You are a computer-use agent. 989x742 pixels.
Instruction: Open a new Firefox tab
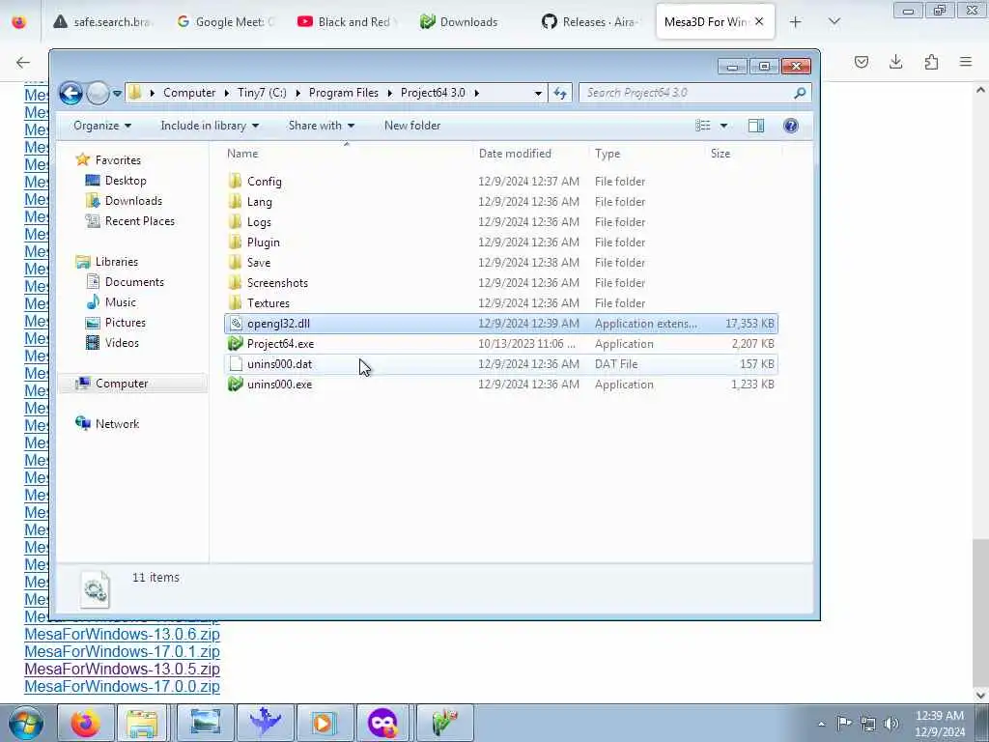796,22
